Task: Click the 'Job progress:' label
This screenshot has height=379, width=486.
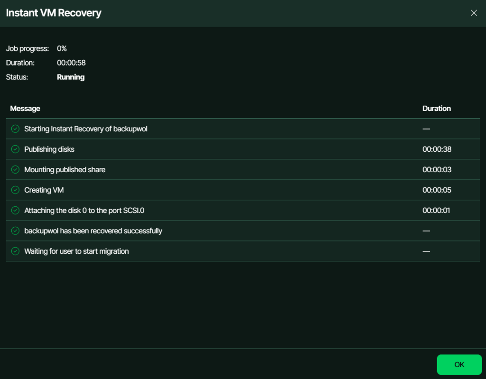Action: (x=27, y=49)
